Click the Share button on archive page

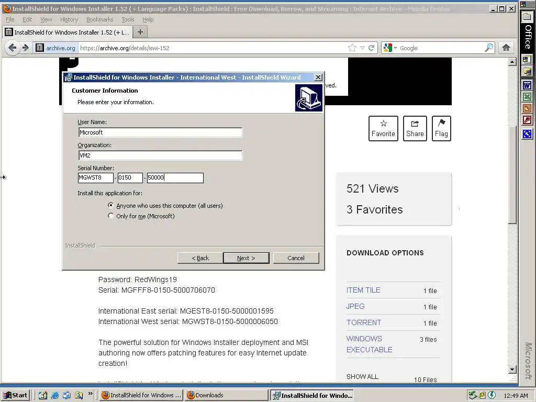coord(415,129)
